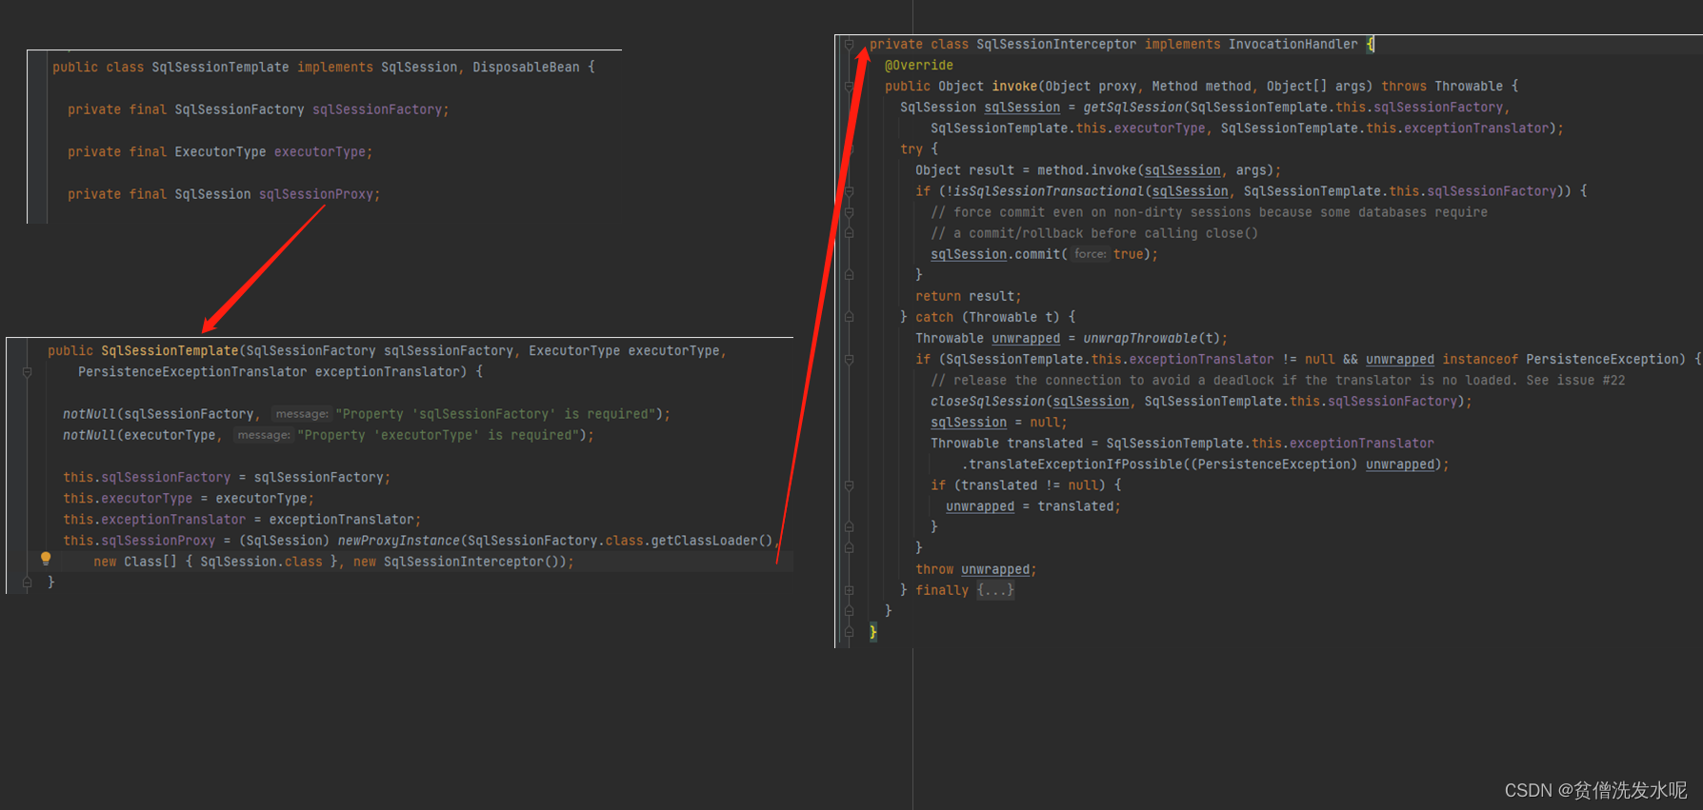This screenshot has height=810, width=1703.
Task: Click the constructor's closing brace fold marker
Action: pos(27,583)
